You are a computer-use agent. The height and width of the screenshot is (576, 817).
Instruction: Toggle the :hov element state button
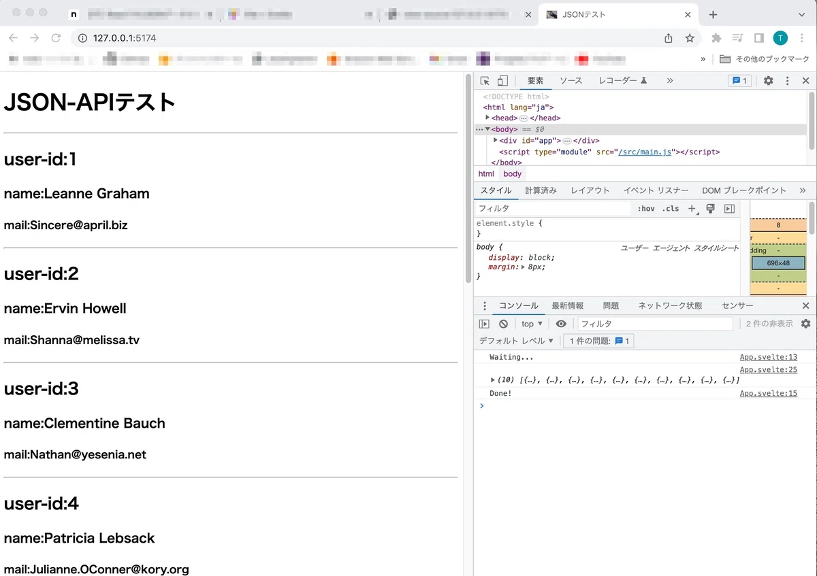(646, 209)
